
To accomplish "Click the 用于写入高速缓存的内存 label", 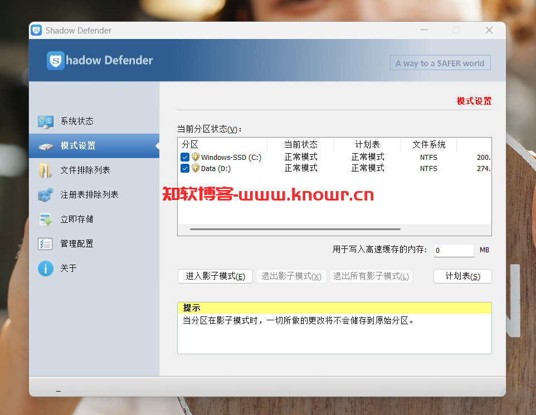I will (379, 250).
